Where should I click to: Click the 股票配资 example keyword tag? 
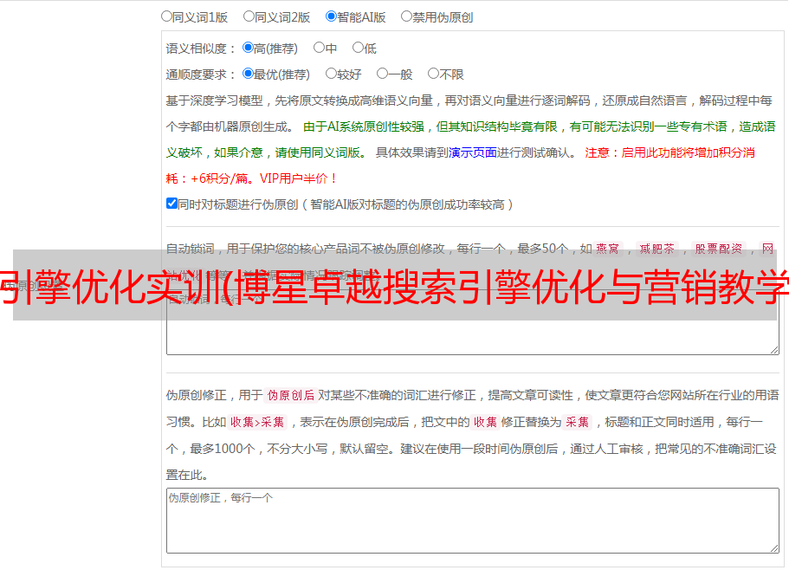719,249
